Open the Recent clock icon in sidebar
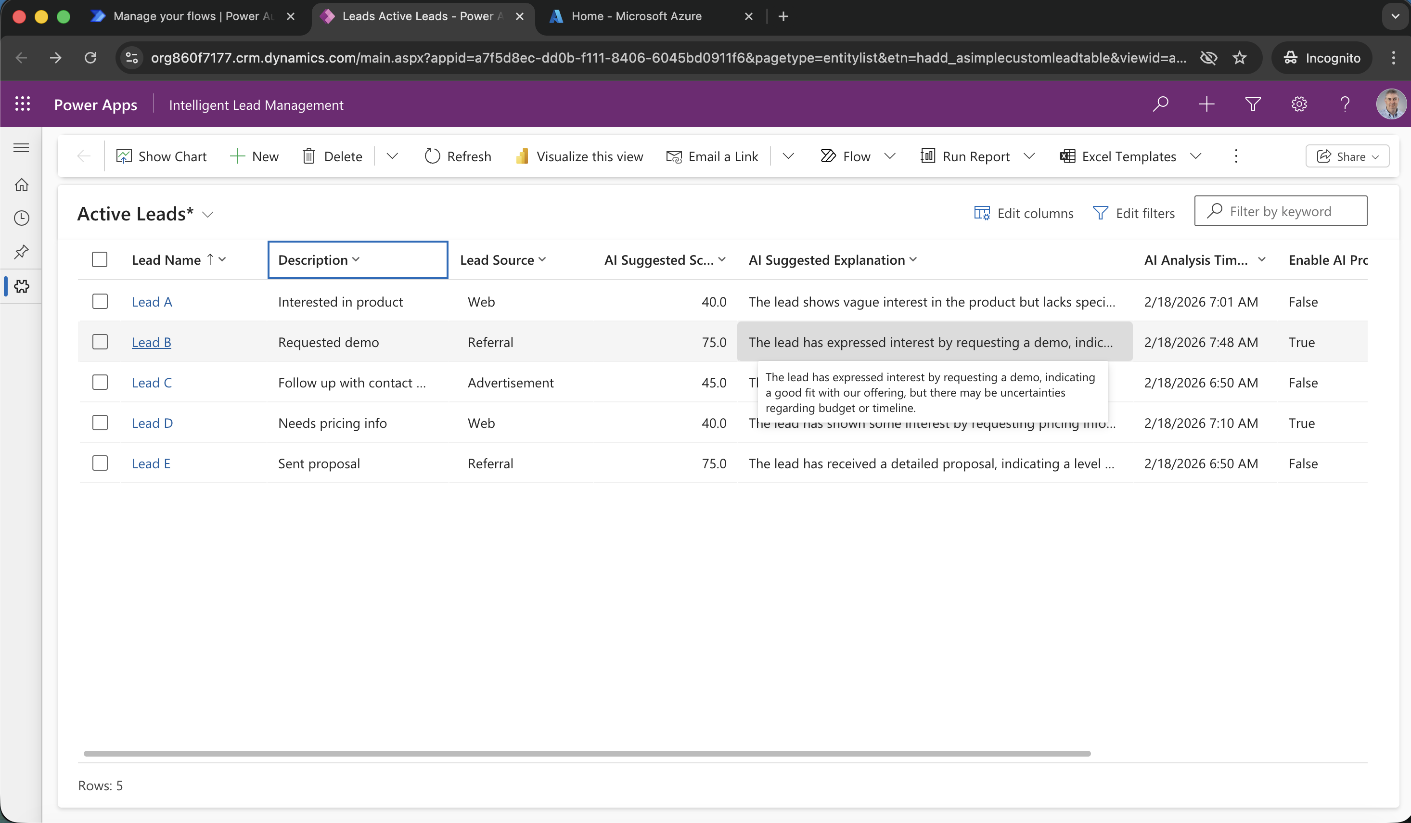The width and height of the screenshot is (1411, 823). (21, 218)
